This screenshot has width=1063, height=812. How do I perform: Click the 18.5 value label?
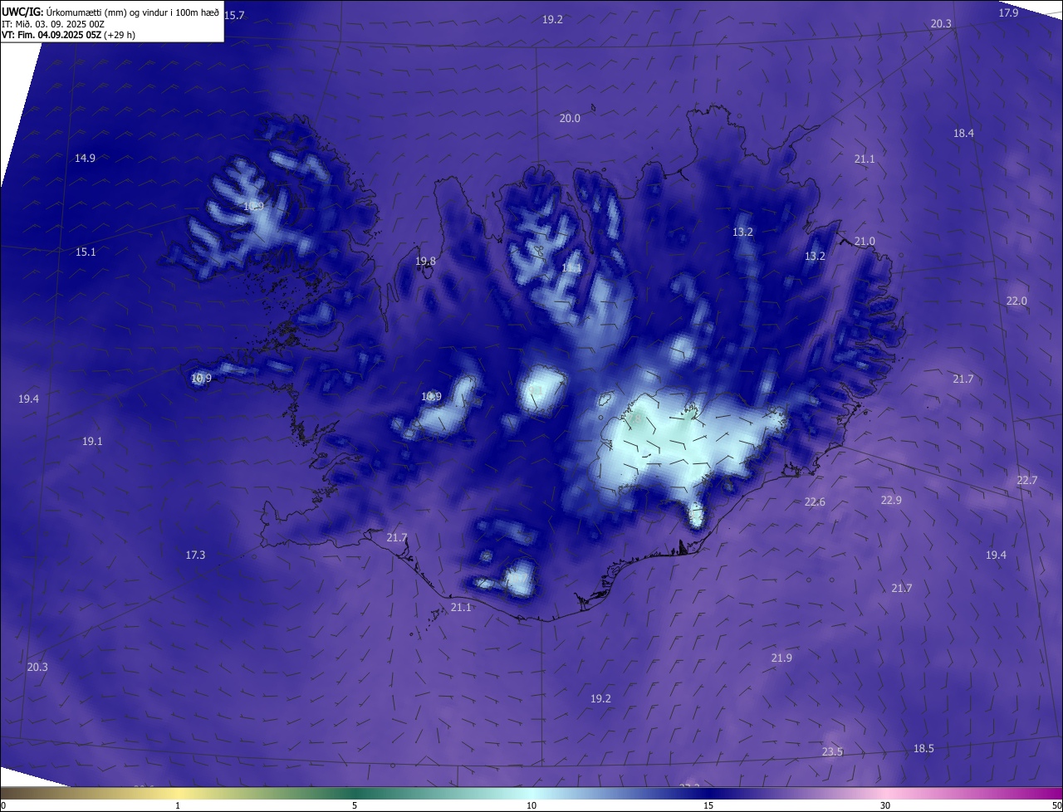pos(923,748)
